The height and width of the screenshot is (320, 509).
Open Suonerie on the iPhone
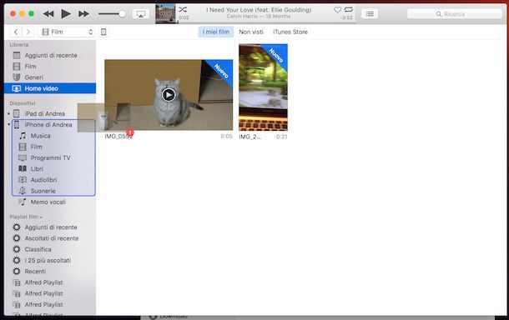[43, 191]
